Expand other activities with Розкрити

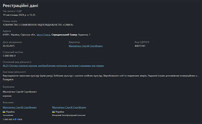tap(8, 79)
